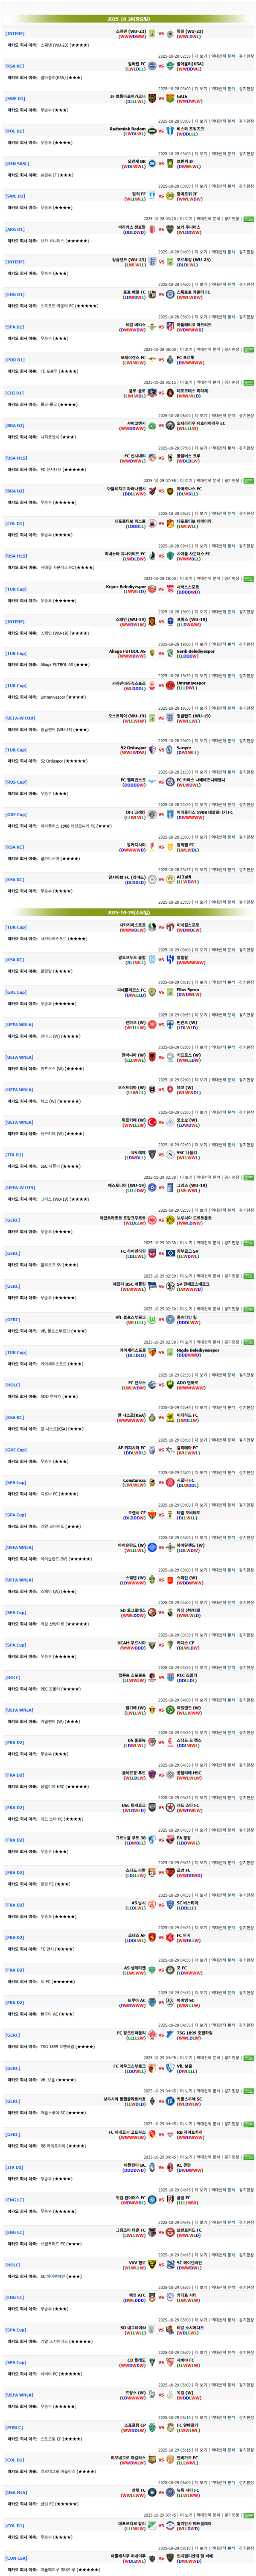The height and width of the screenshot is (2576, 256).
Task: Click VS icon in Spain WU-23 match
Action: pyautogui.click(x=160, y=33)
